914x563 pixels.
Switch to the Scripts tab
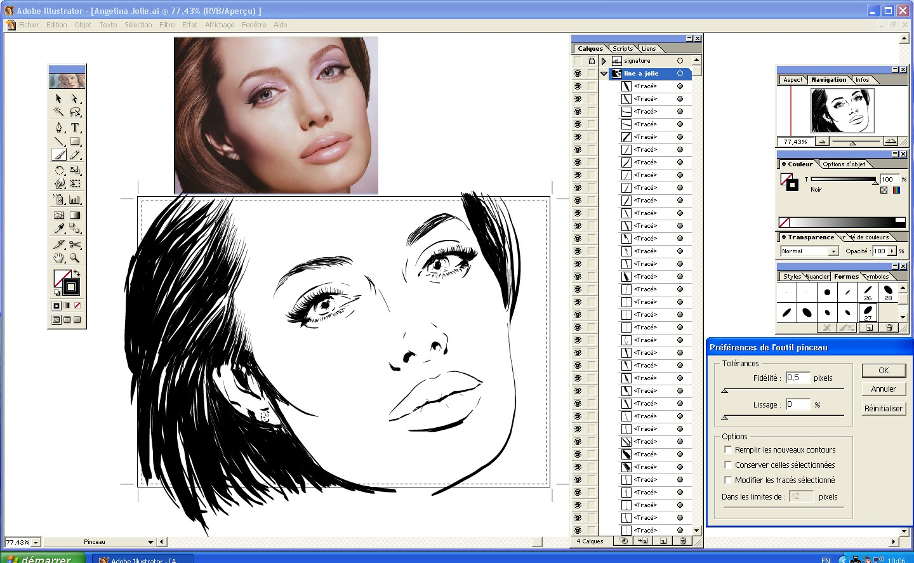[x=623, y=48]
